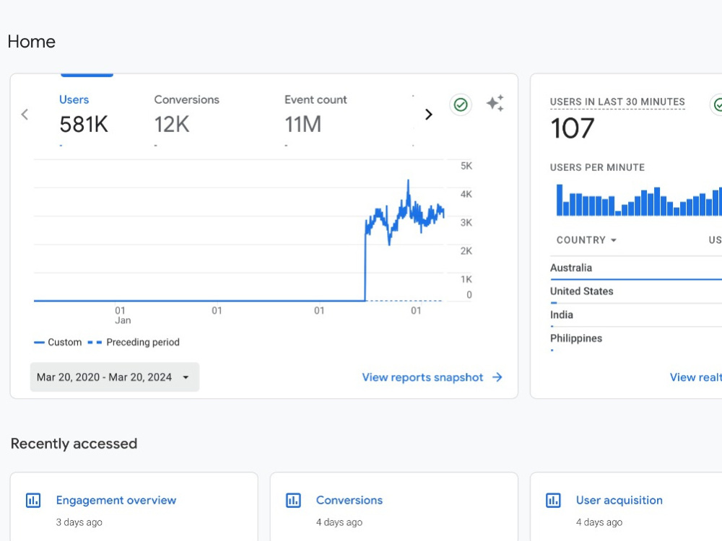Click the Recently accessed heading
Screen dimensions: 722x541
pos(74,444)
